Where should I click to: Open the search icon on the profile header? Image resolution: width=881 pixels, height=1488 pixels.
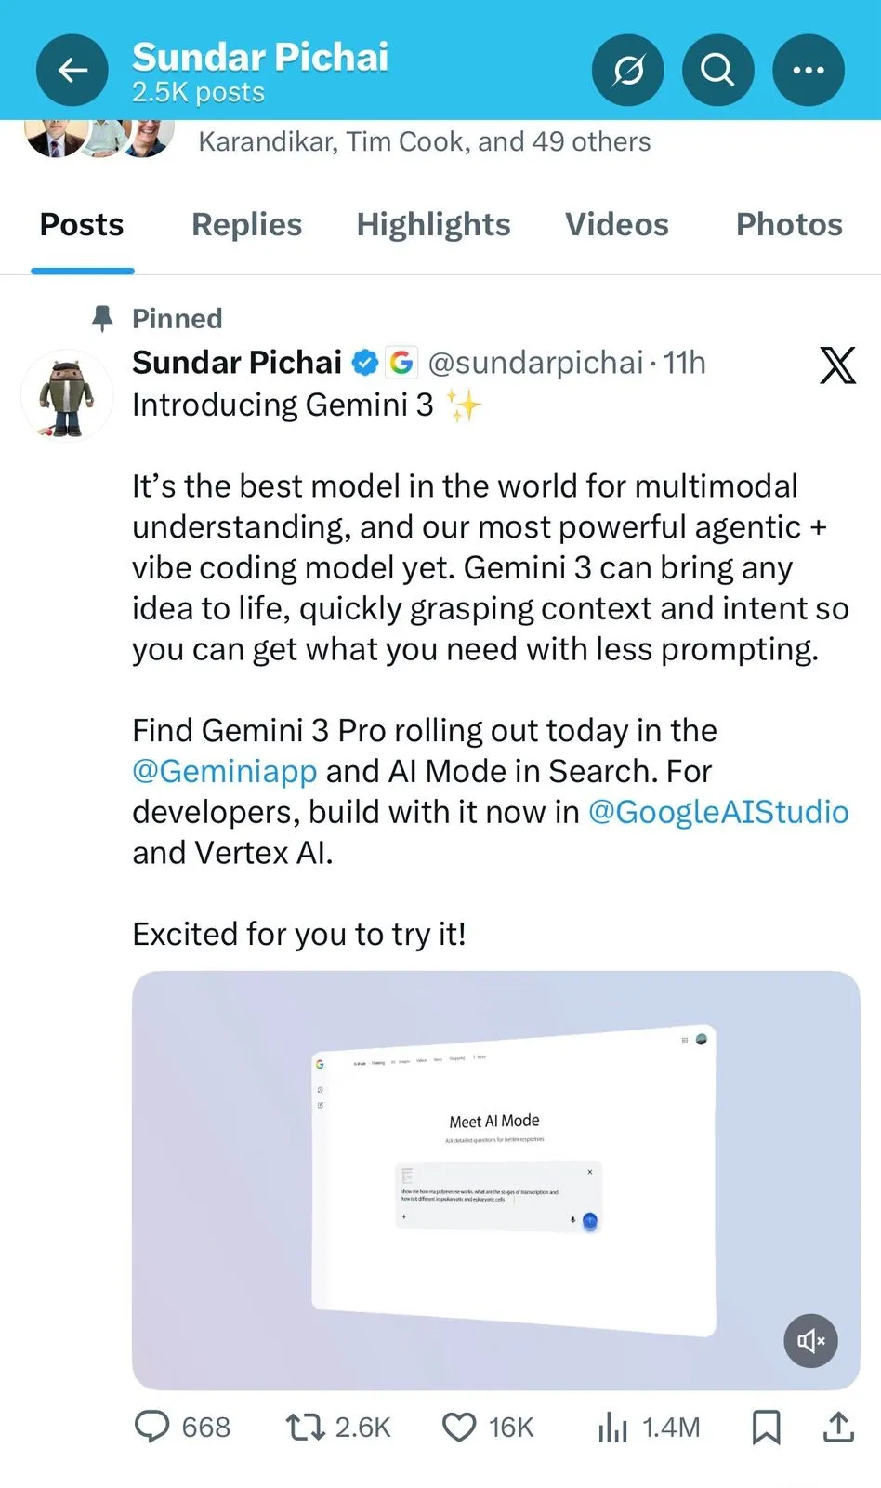pyautogui.click(x=717, y=70)
